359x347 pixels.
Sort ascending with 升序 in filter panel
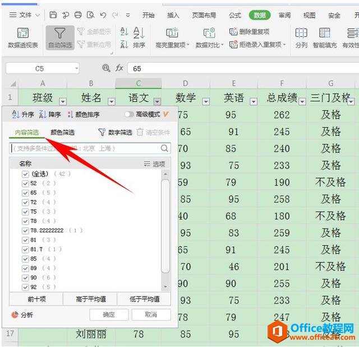pyautogui.click(x=23, y=114)
